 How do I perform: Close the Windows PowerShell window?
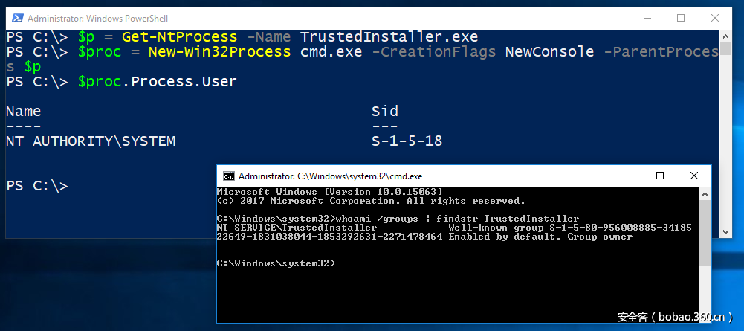(715, 18)
